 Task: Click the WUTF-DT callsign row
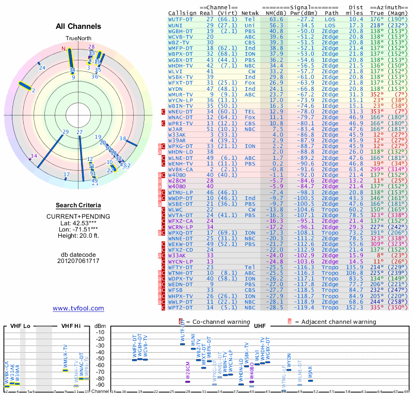[x=288, y=20]
